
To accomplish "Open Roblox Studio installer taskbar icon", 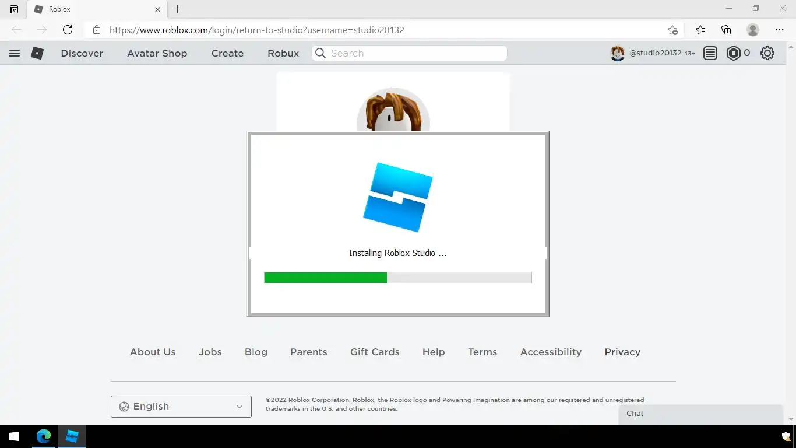I will click(72, 436).
